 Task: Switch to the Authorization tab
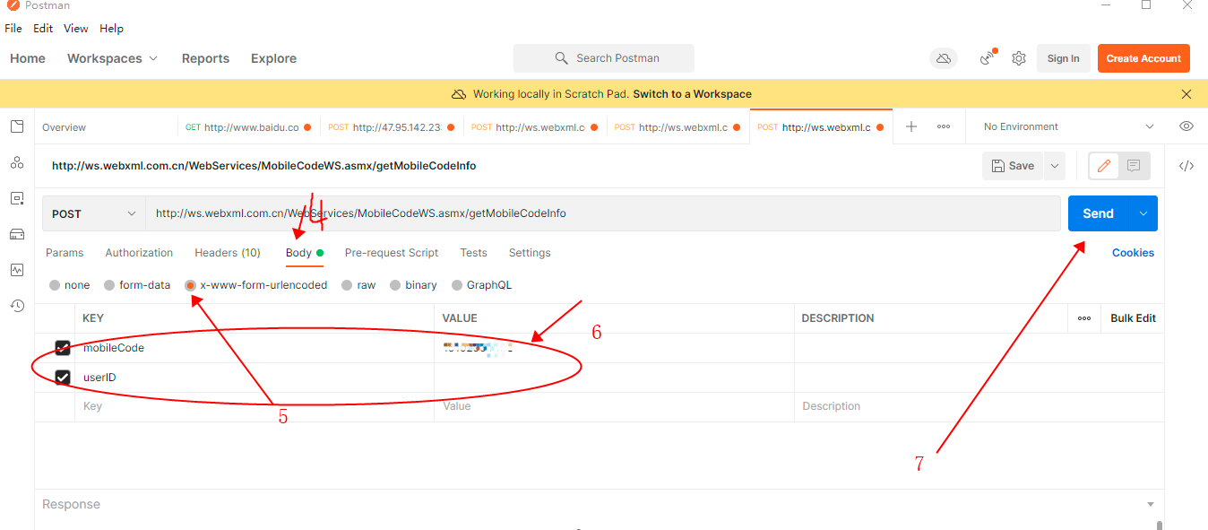(139, 253)
